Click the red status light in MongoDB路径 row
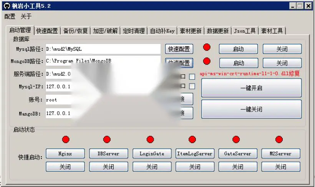 (207, 61)
